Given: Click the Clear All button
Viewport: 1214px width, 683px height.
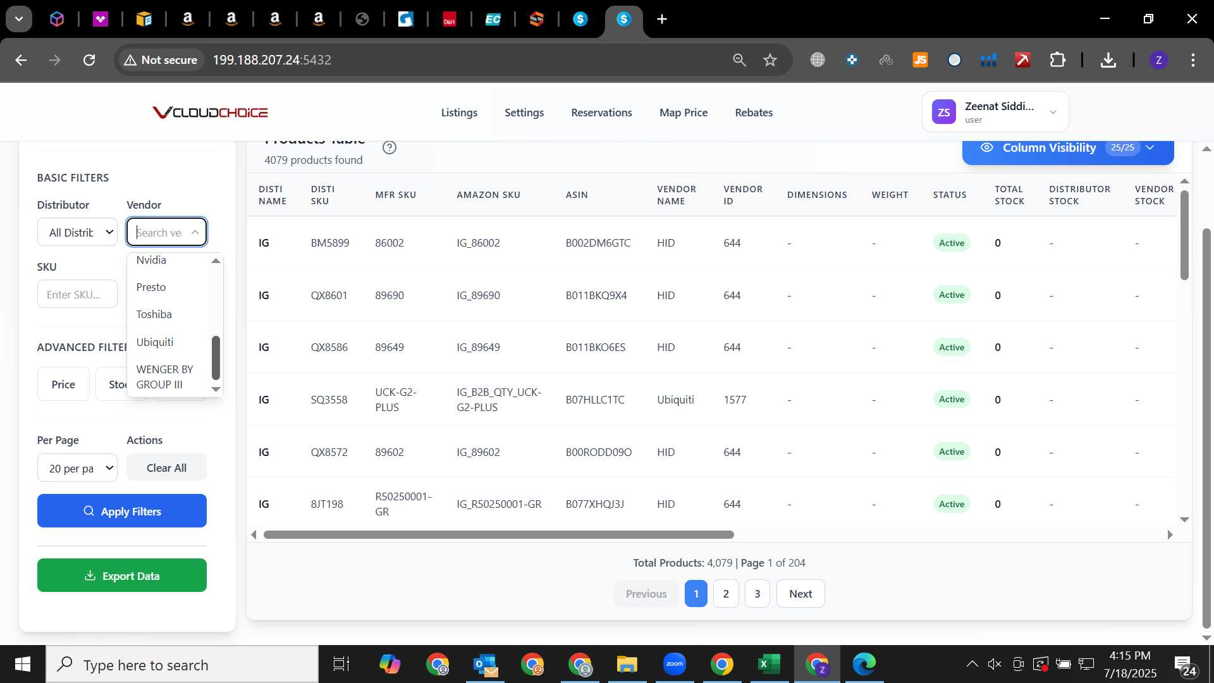Looking at the screenshot, I should (166, 468).
